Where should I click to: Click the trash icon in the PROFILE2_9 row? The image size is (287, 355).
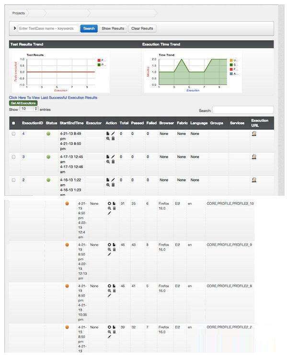114,249
